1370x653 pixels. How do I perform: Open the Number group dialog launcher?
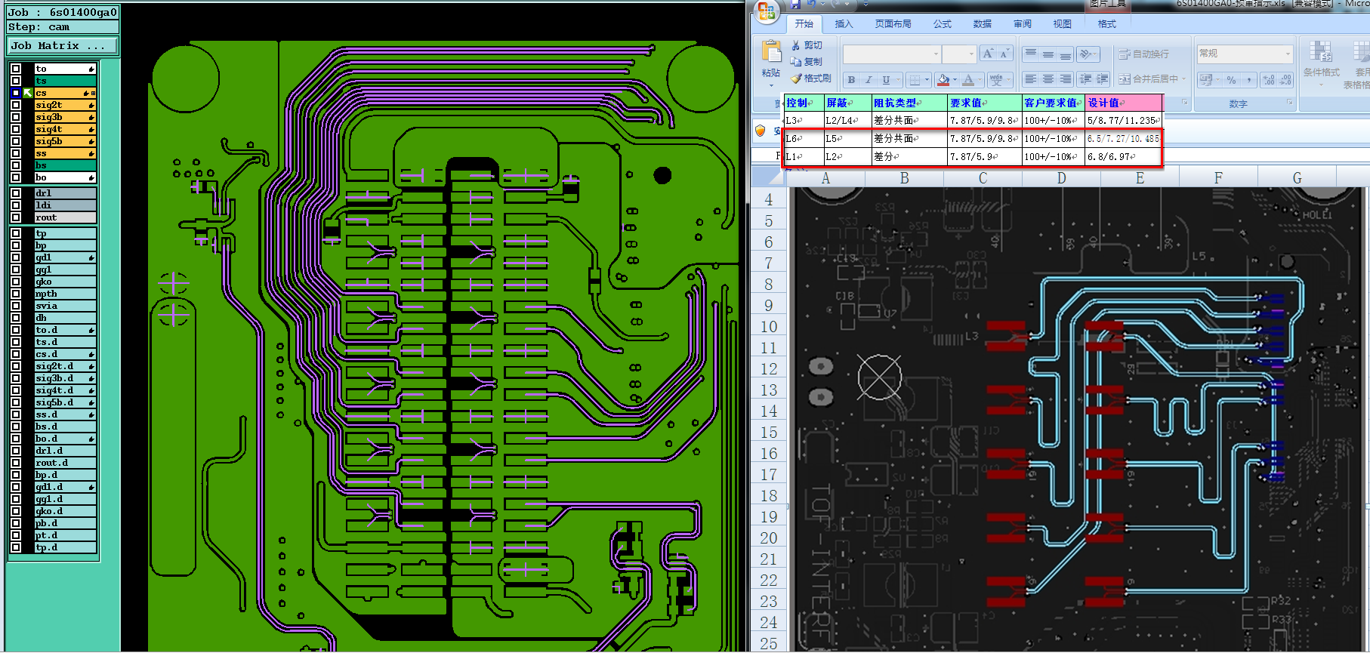(x=1289, y=103)
